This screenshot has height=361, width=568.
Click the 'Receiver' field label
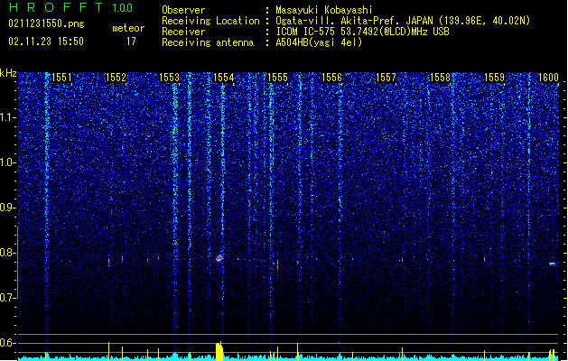183,32
